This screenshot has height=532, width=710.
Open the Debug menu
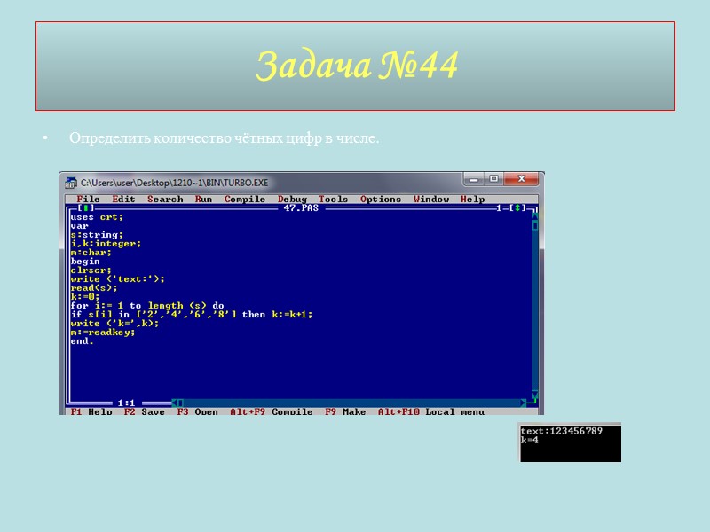coord(292,199)
